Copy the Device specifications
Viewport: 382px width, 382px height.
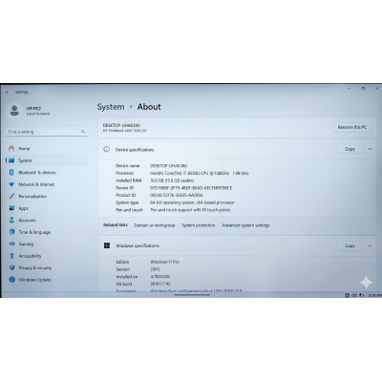[350, 149]
